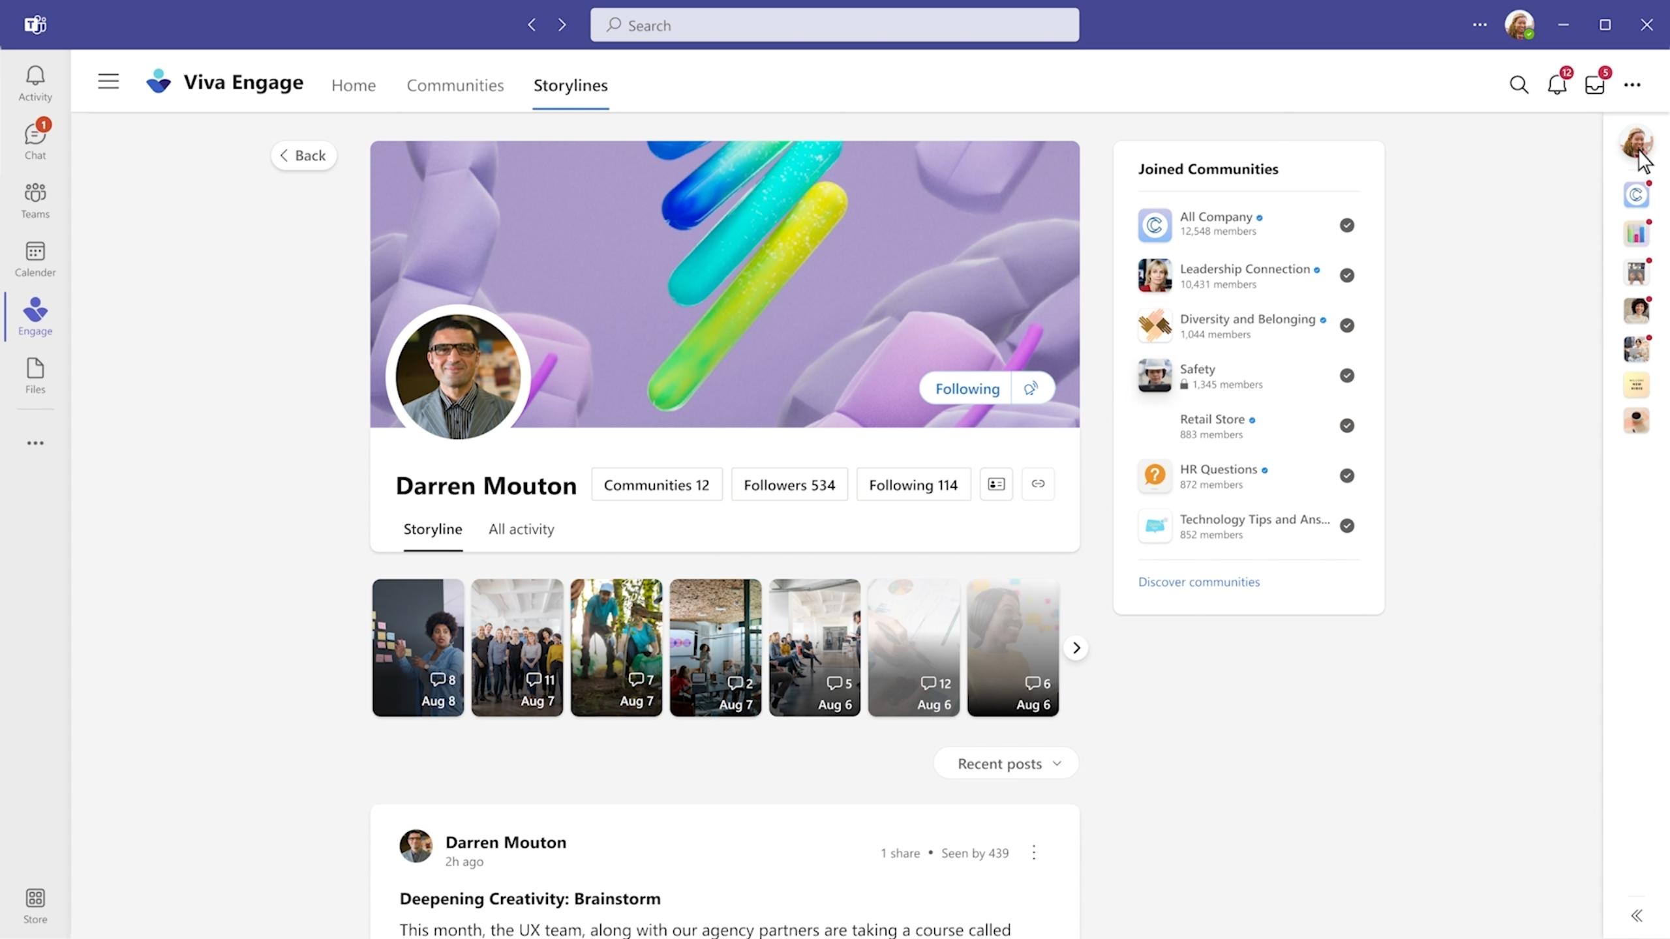Screen dimensions: 1670x939
Task: Open the Activity bell in Teams sidebar
Action: tap(35, 83)
